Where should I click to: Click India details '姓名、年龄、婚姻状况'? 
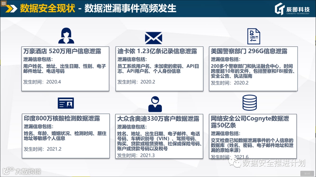[47, 133]
